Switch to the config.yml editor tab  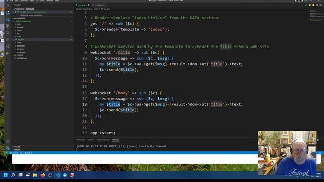(99, 5)
